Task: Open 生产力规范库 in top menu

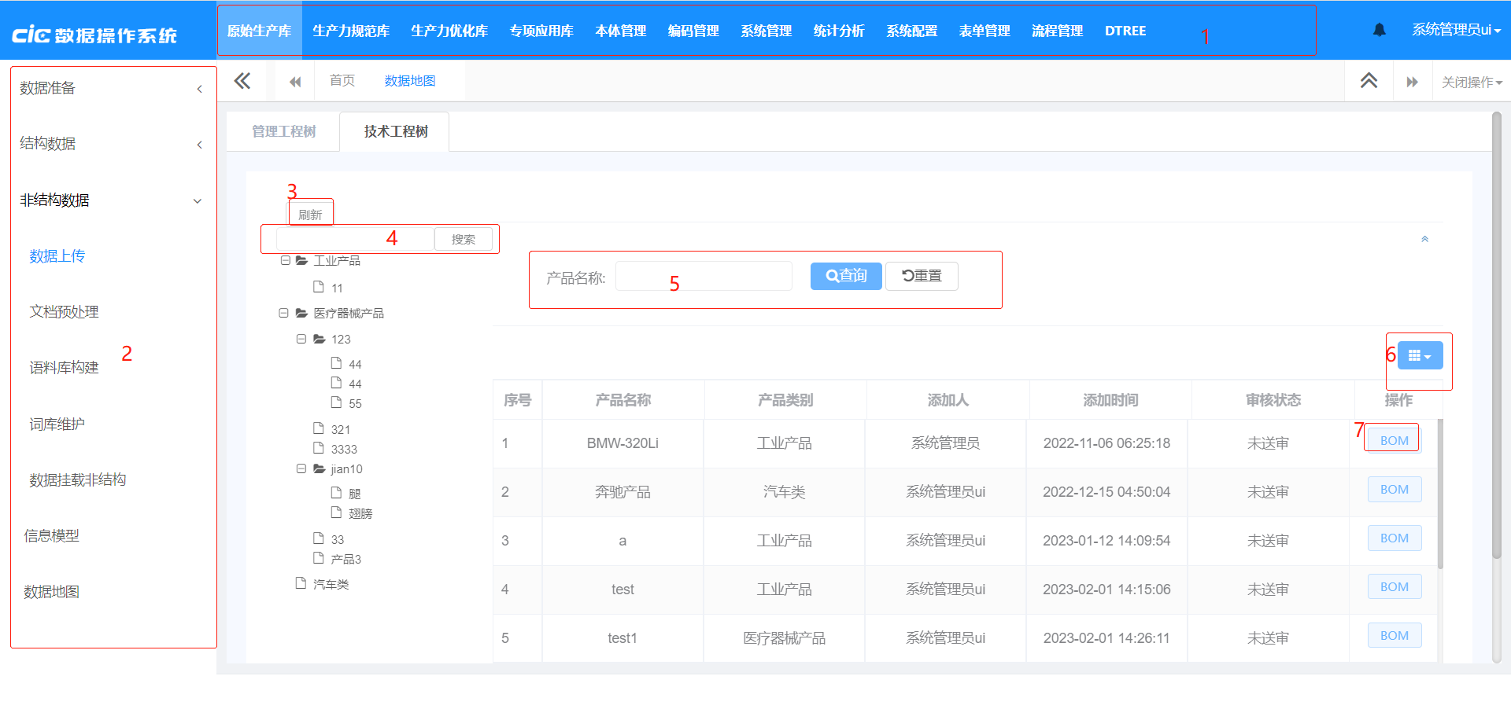Action: pos(351,31)
